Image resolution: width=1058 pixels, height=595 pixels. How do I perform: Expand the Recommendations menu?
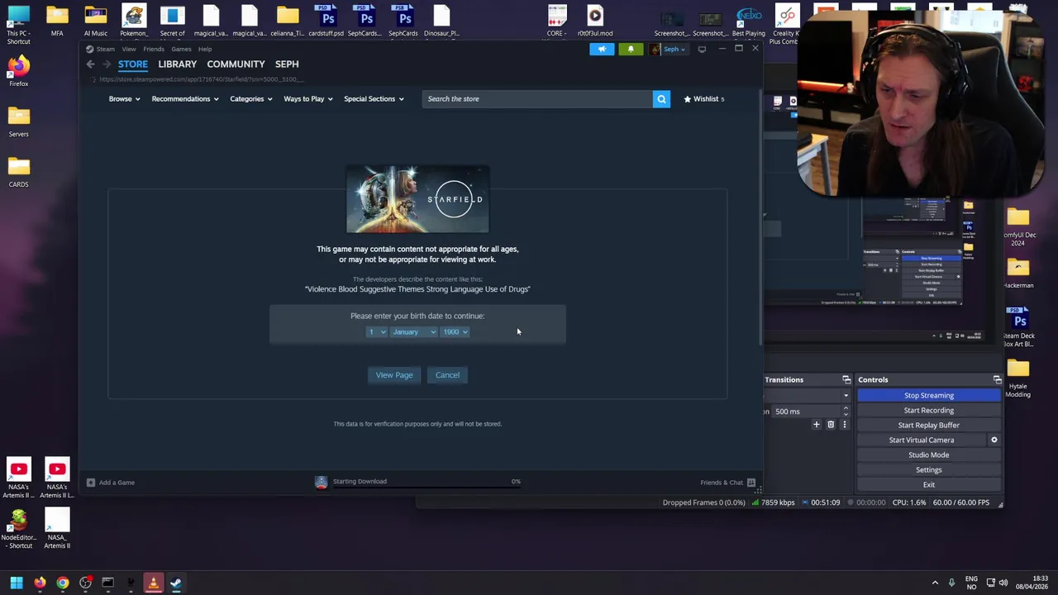(185, 99)
